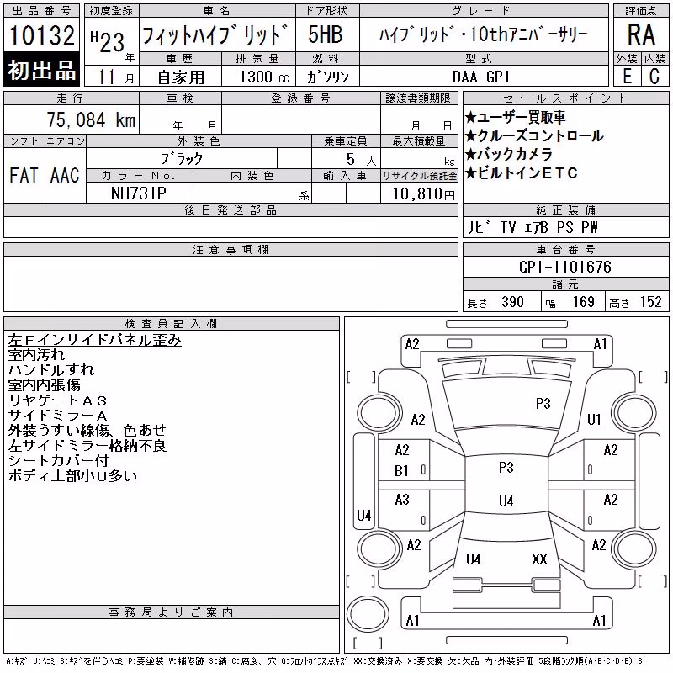Select the length value 390
Viewport: 673px width, 673px height.
click(512, 302)
